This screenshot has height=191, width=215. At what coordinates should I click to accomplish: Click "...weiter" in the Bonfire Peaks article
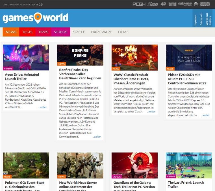pos(97,137)
